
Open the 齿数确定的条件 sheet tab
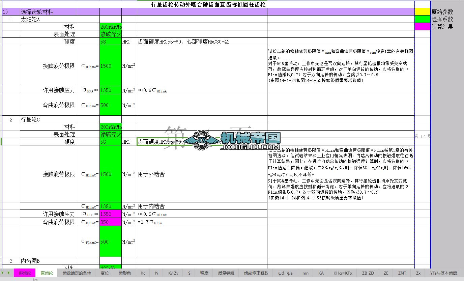tap(77, 273)
